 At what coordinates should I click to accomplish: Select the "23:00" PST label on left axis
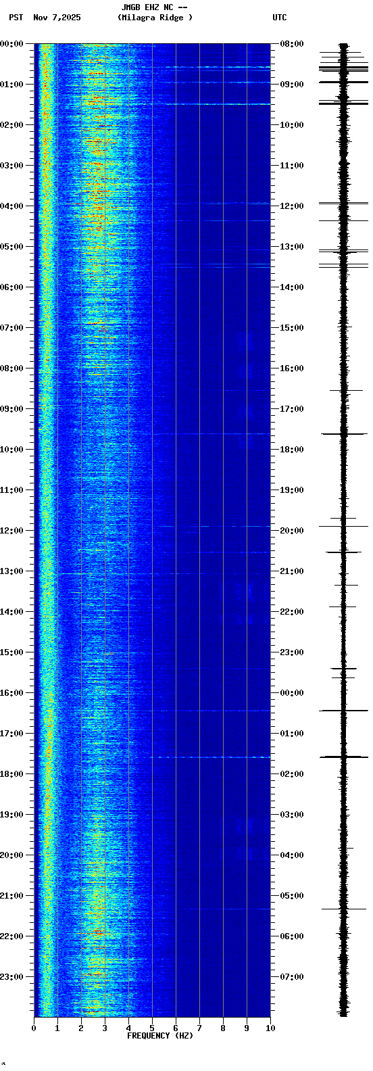click(11, 977)
